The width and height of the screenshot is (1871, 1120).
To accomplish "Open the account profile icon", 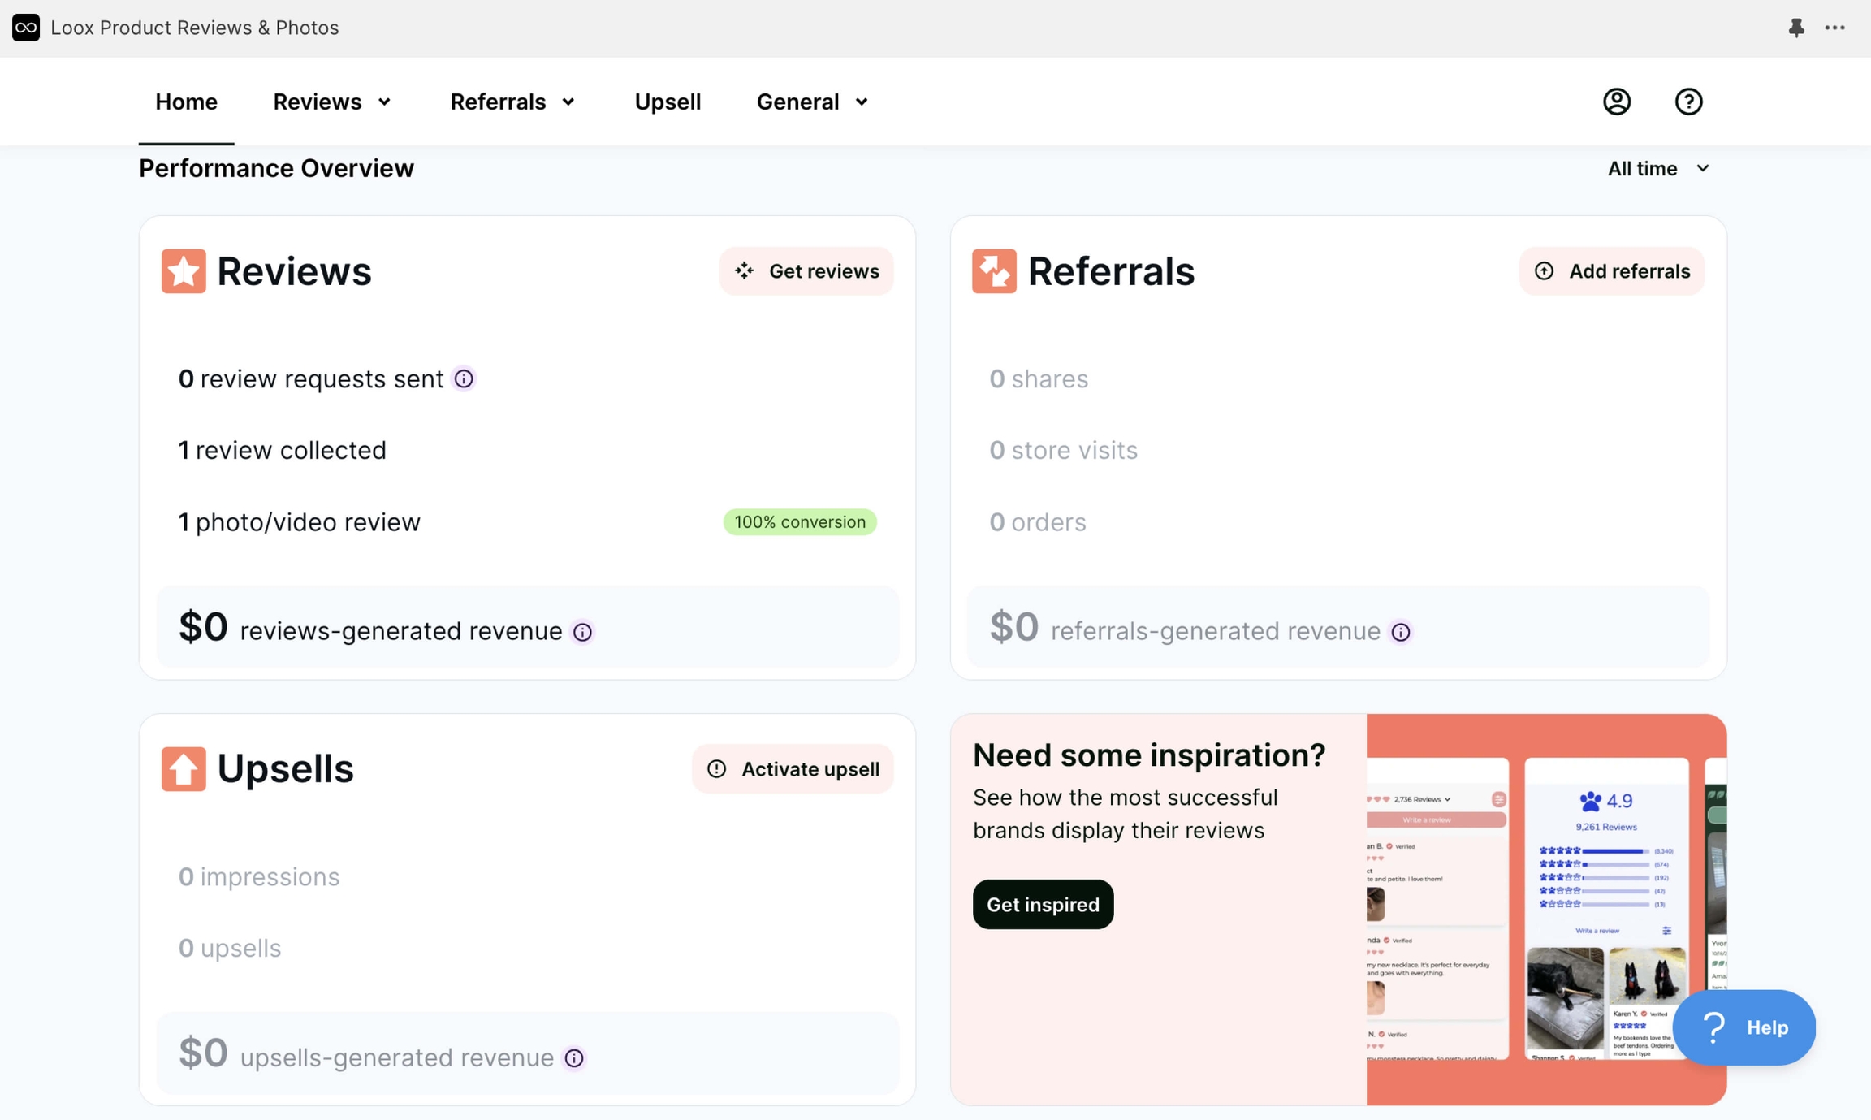I will (x=1616, y=101).
